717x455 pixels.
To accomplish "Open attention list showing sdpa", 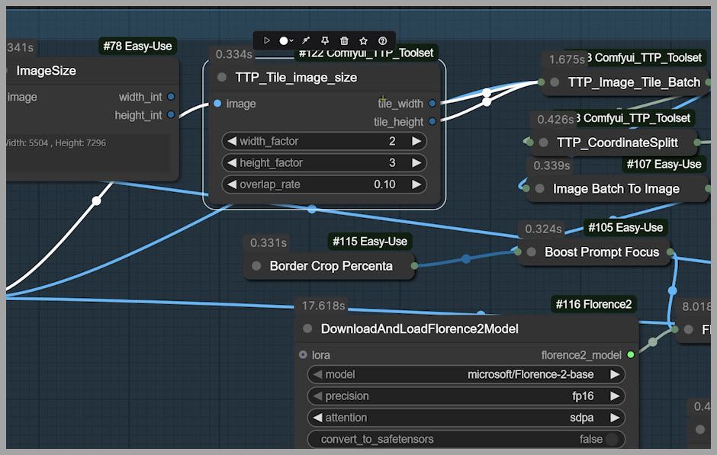I will pyautogui.click(x=466, y=418).
